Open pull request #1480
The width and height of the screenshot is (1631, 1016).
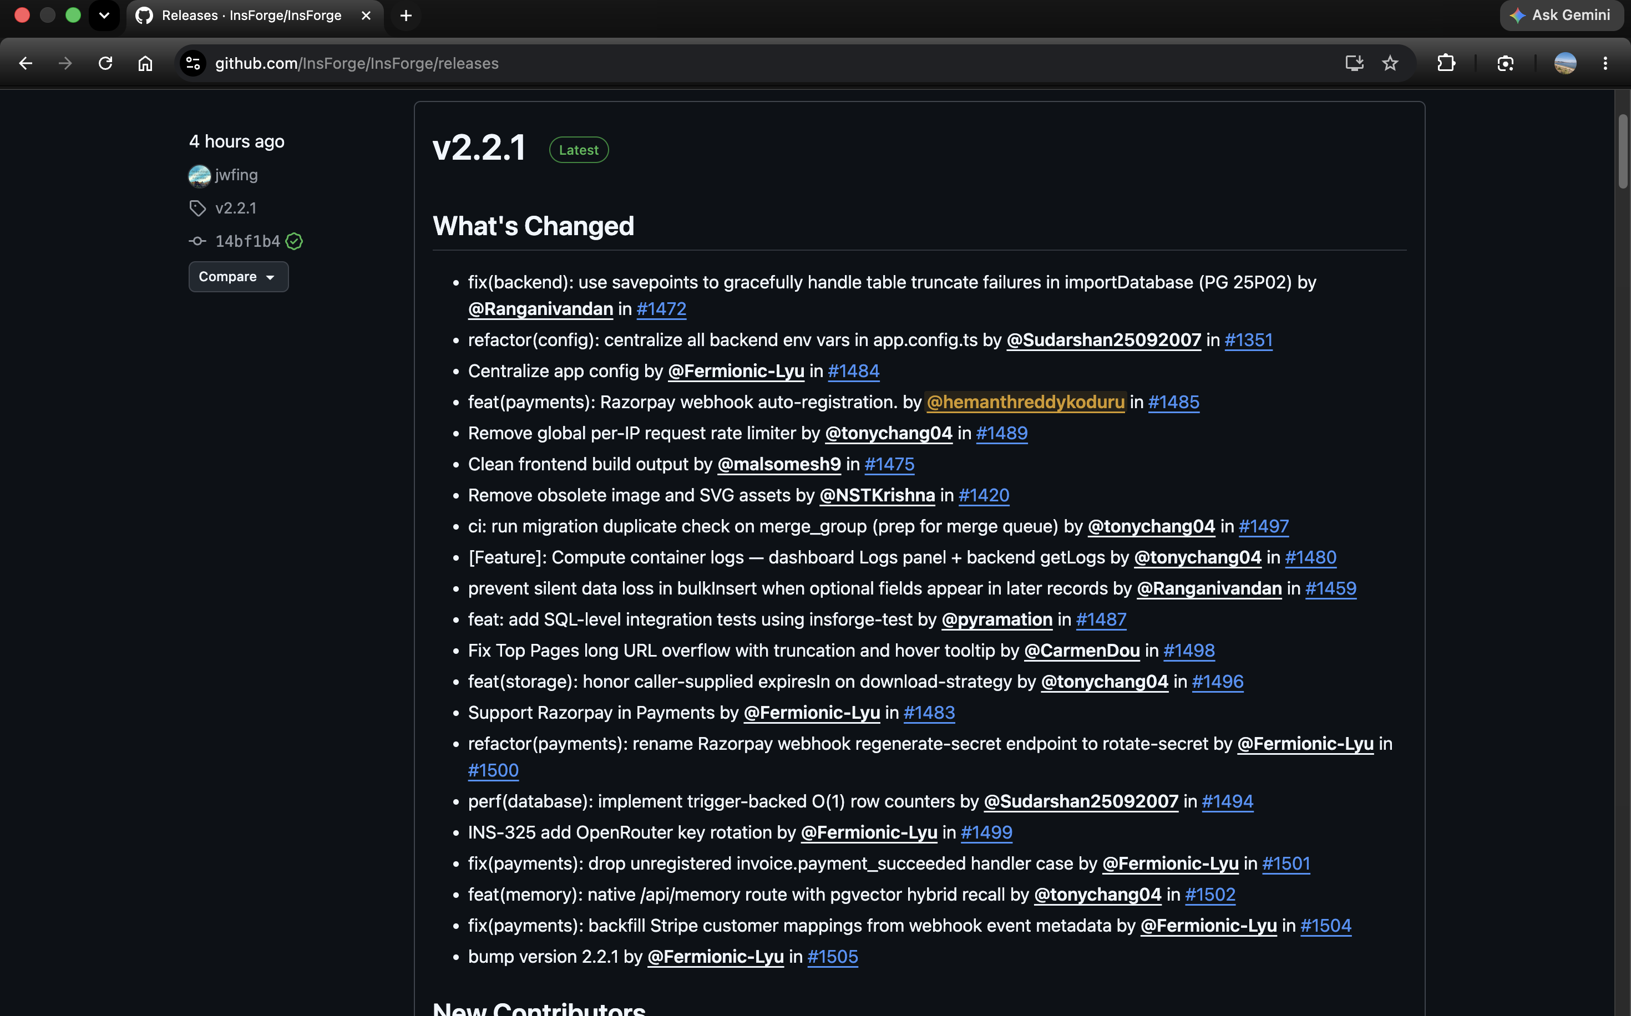coord(1311,557)
